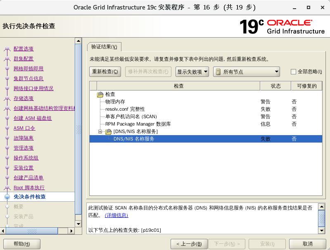Click the 修补并再次检查 button
The height and width of the screenshot is (250, 330).
[148, 71]
